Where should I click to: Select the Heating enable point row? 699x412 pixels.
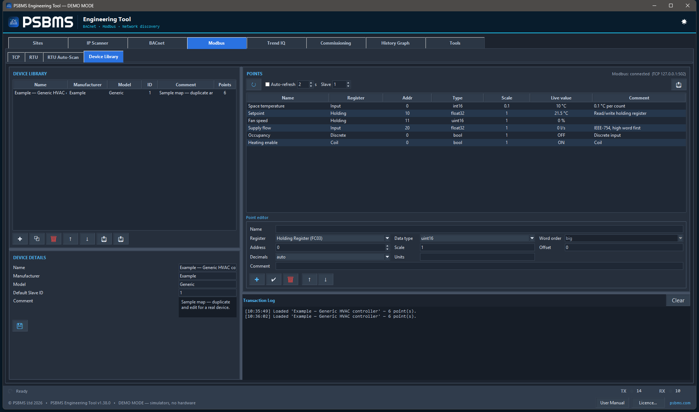tap(466, 143)
